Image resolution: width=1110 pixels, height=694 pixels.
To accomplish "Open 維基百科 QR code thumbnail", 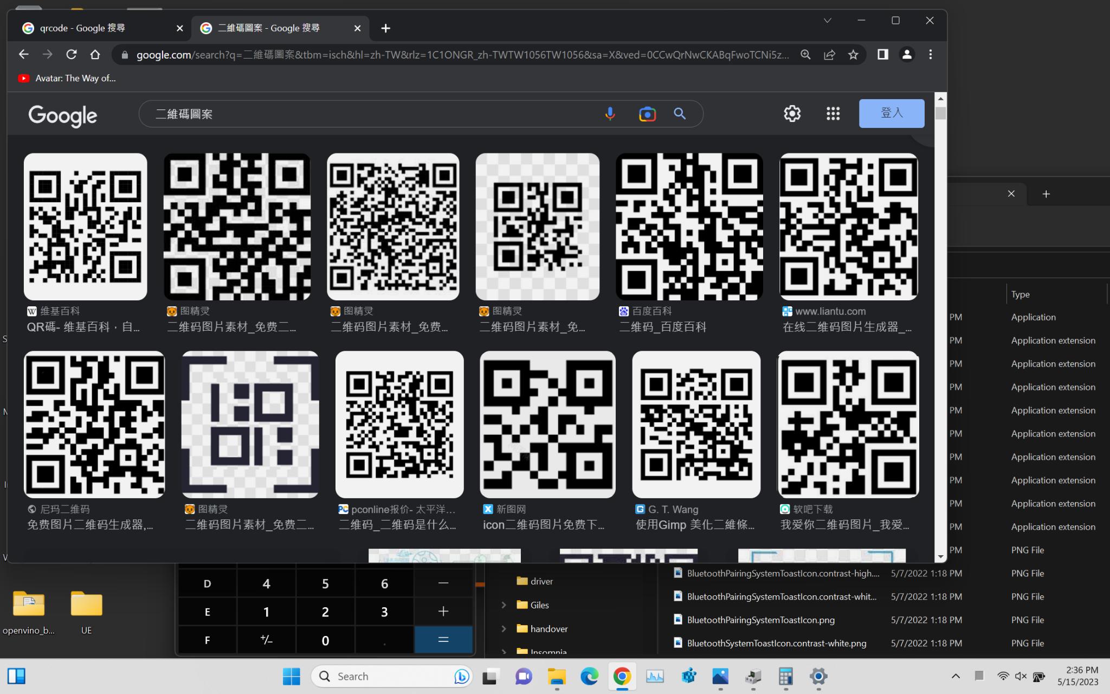I will pos(85,227).
